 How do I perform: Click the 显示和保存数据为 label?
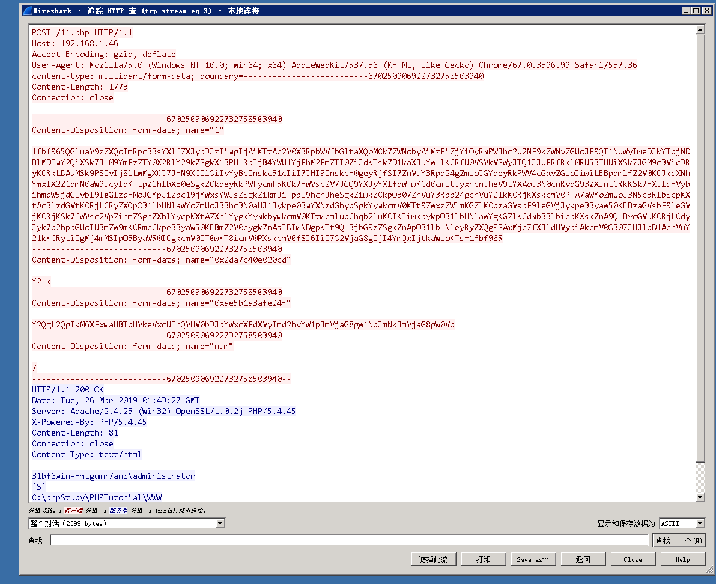[626, 523]
